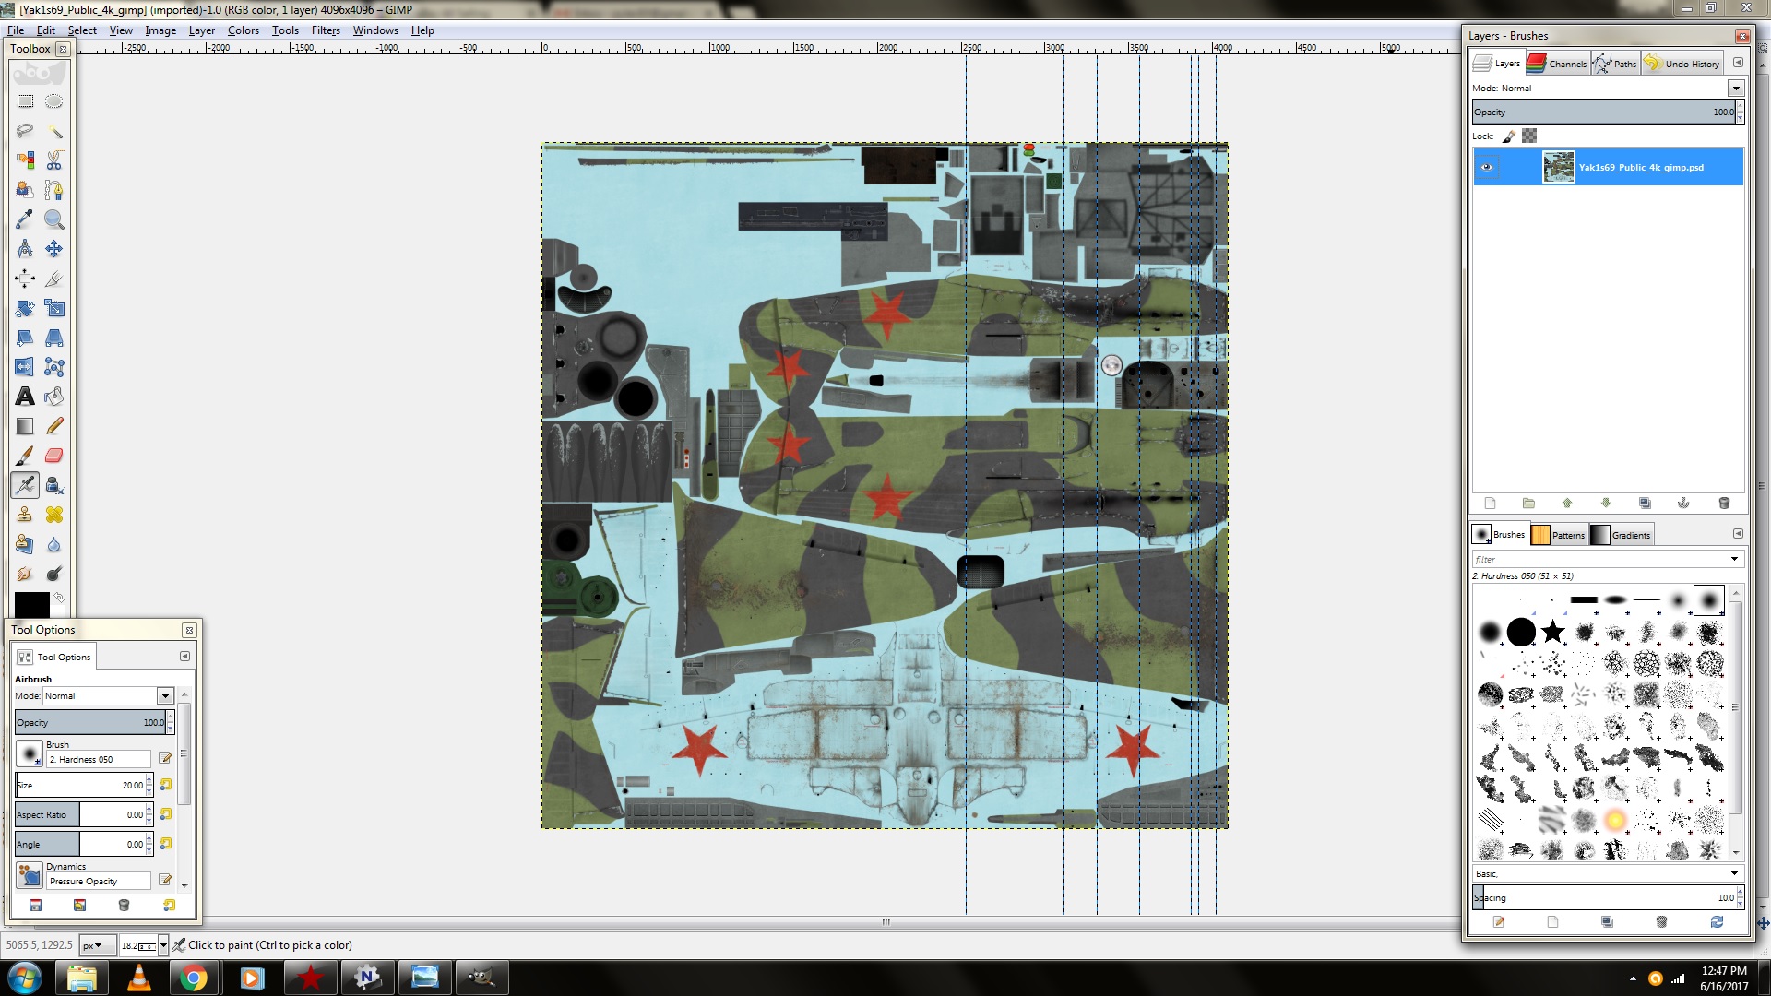
Task: Select the Rotate tool
Action: (x=25, y=308)
